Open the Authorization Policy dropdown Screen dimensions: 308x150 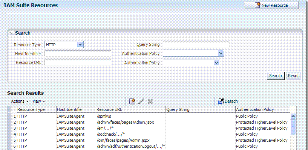(x=192, y=63)
